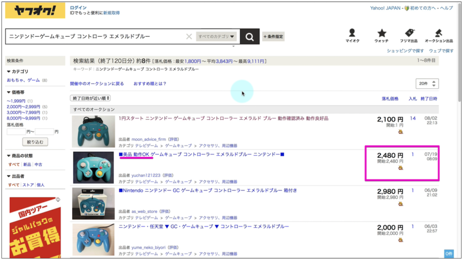Filter by 8,000円〜9,999円 price range
Image resolution: width=463 pixels, height=260 pixels.
tap(24, 118)
